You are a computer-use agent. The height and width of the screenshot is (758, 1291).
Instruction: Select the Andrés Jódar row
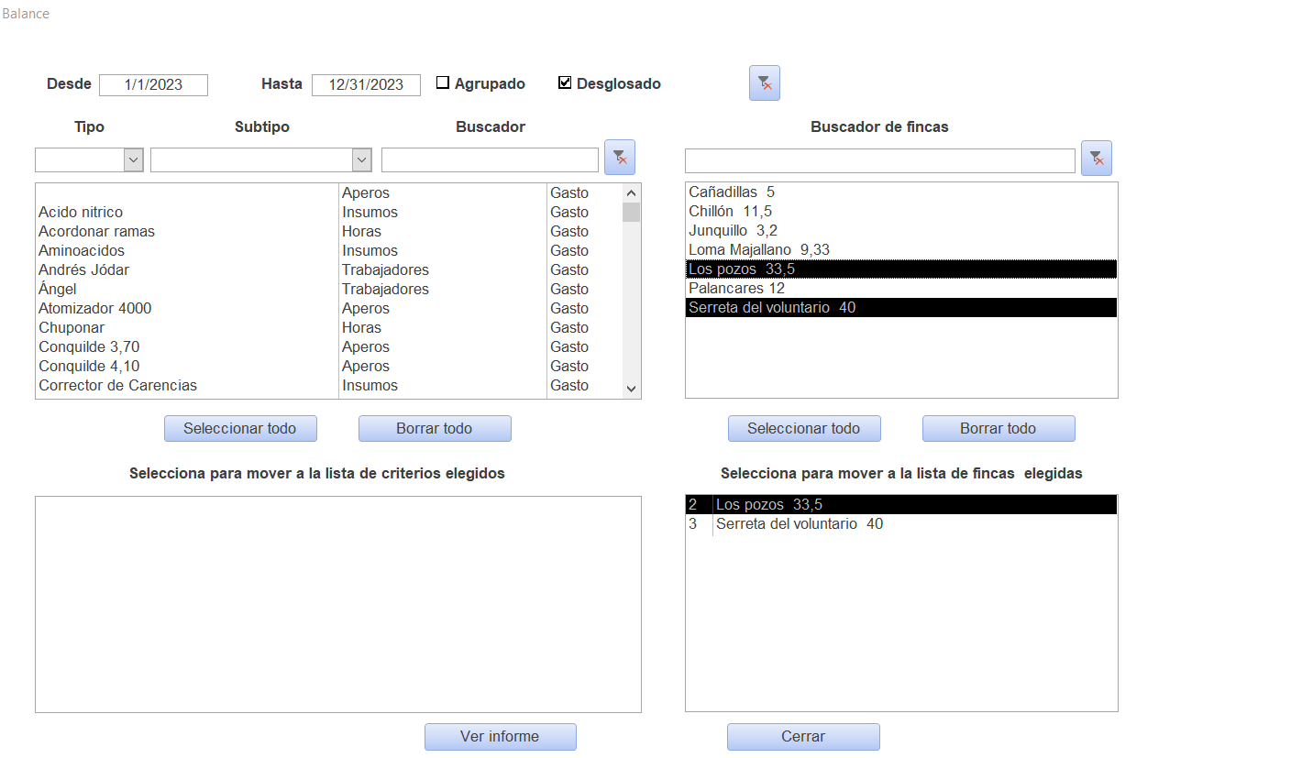coord(328,270)
